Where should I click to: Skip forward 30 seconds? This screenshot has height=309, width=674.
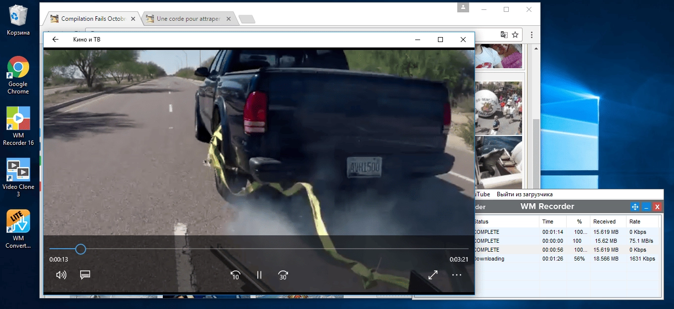pyautogui.click(x=283, y=275)
